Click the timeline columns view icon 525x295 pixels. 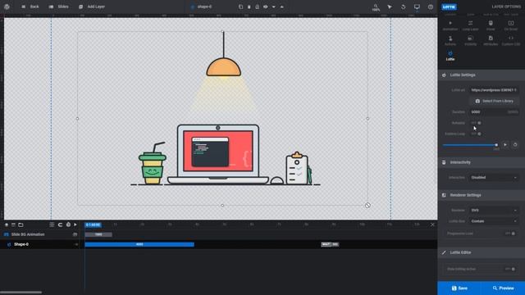tap(52, 225)
